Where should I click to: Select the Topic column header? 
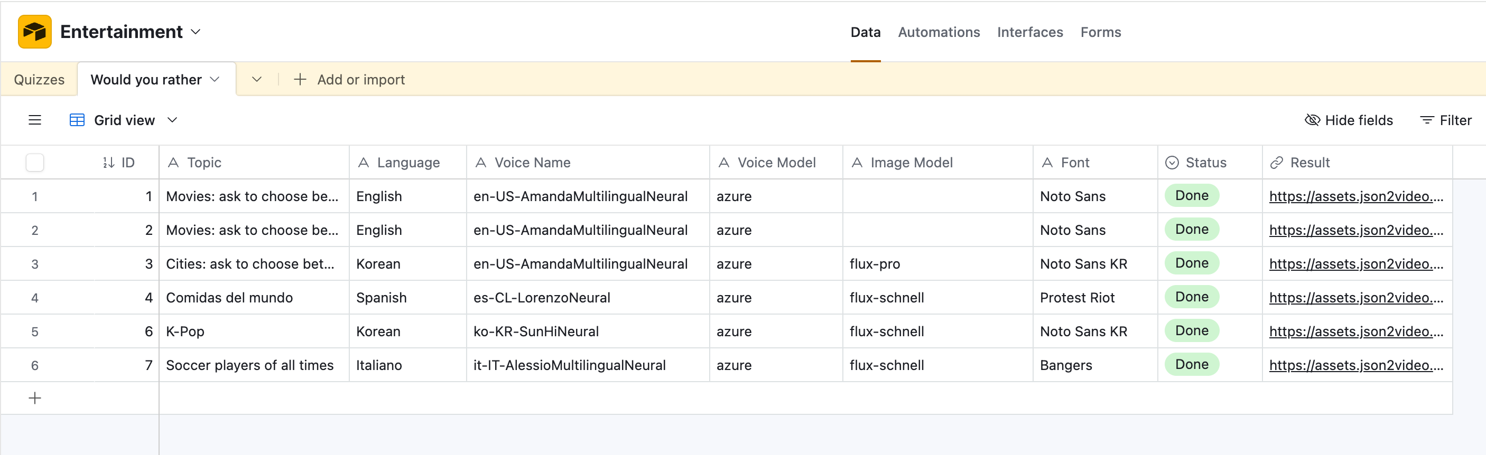(x=254, y=163)
